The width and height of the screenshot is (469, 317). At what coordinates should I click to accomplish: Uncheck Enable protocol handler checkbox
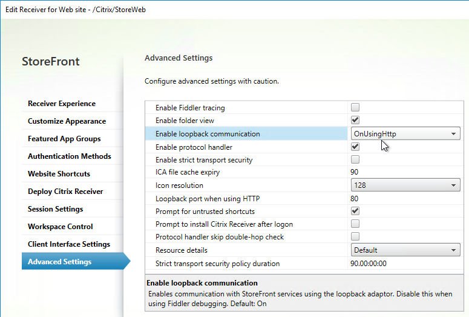355,147
